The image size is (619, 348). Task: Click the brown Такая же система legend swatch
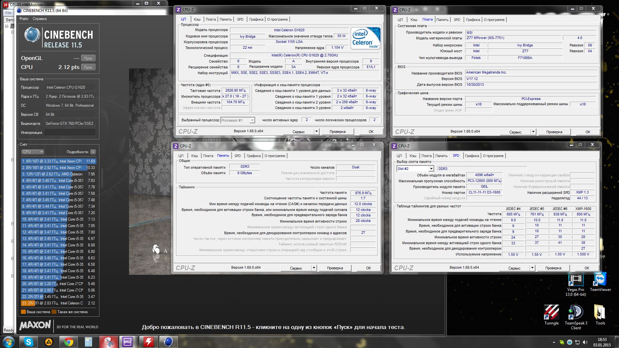click(x=54, y=312)
